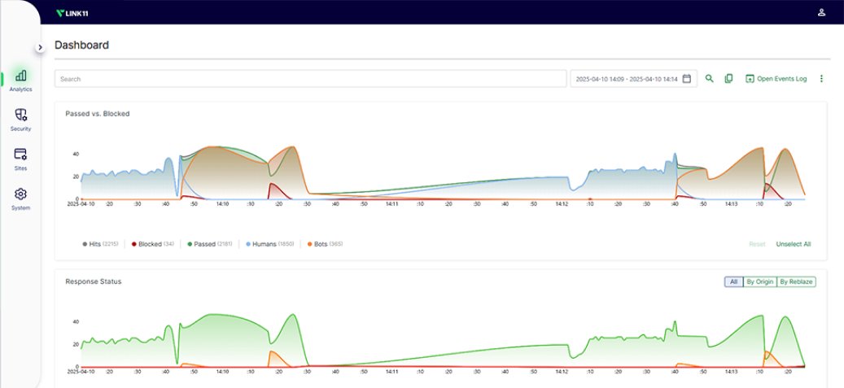Open the three-dot more options menu

[821, 79]
